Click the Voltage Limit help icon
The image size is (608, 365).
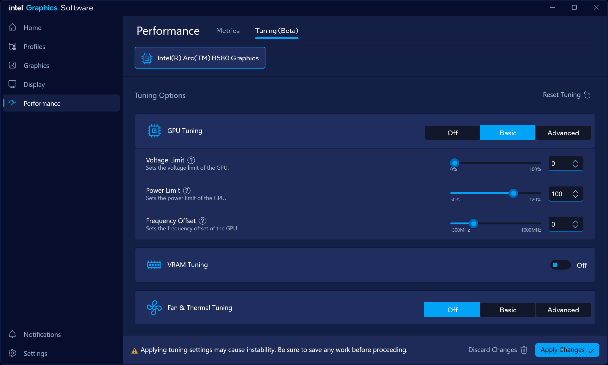pos(191,160)
